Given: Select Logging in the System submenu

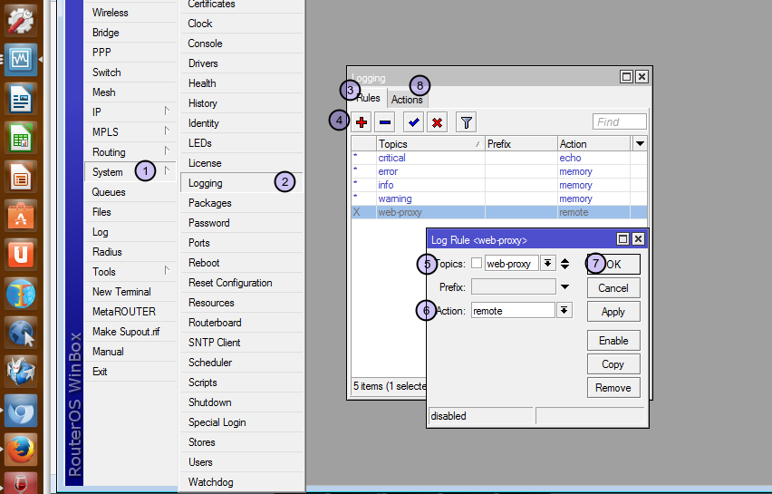Looking at the screenshot, I should coord(206,183).
